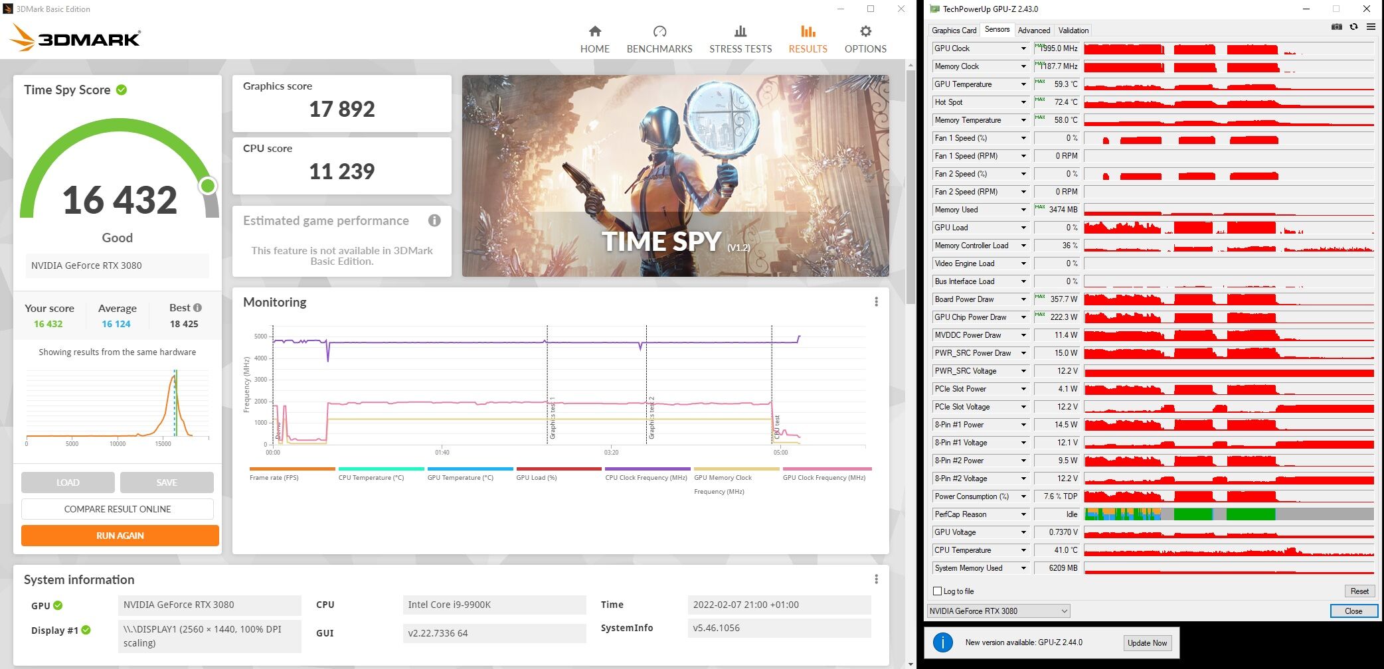
Task: Open the Validation tab in GPU-Z
Action: point(1073,31)
